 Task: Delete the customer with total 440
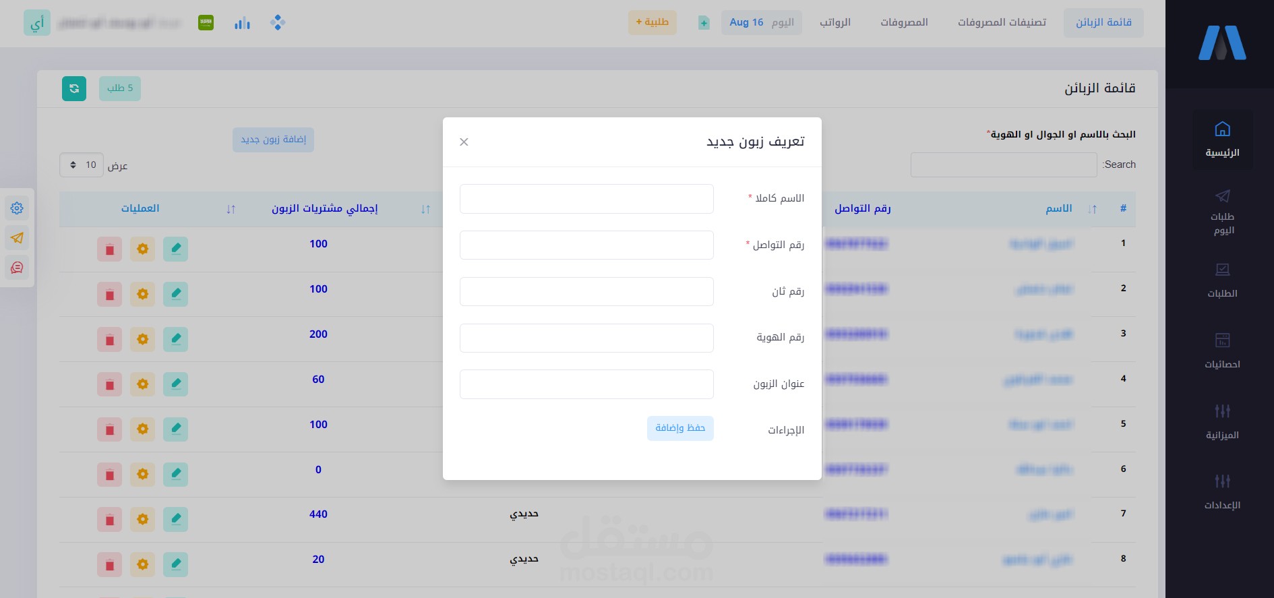click(x=109, y=520)
